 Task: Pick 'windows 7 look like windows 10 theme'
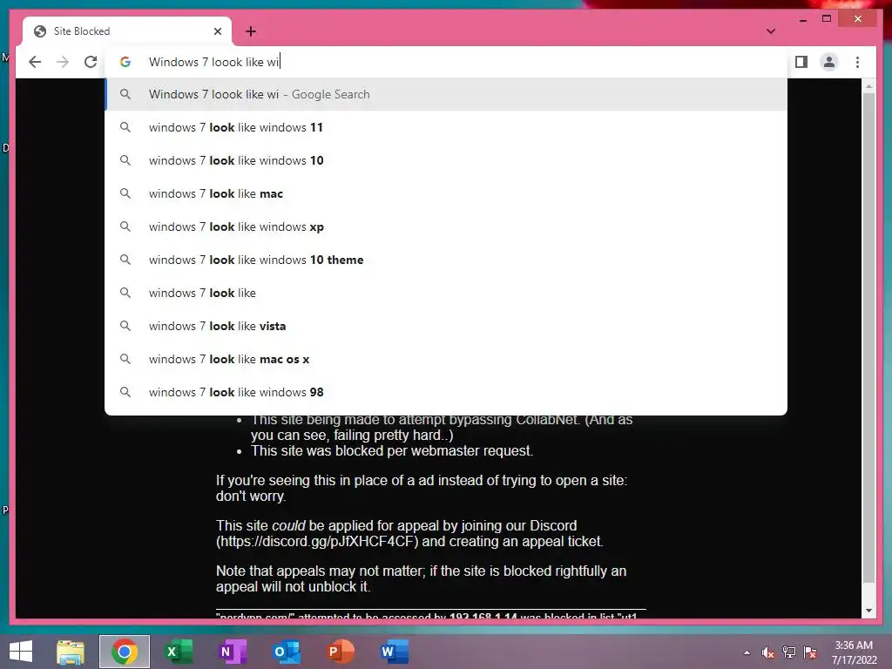[446, 260]
